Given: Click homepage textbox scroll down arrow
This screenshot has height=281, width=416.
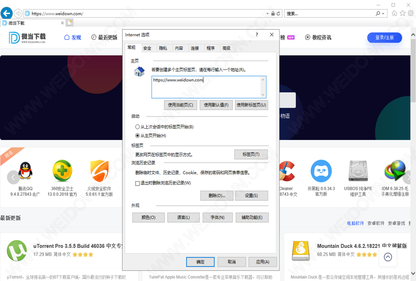Looking at the screenshot, I should click(x=263, y=95).
